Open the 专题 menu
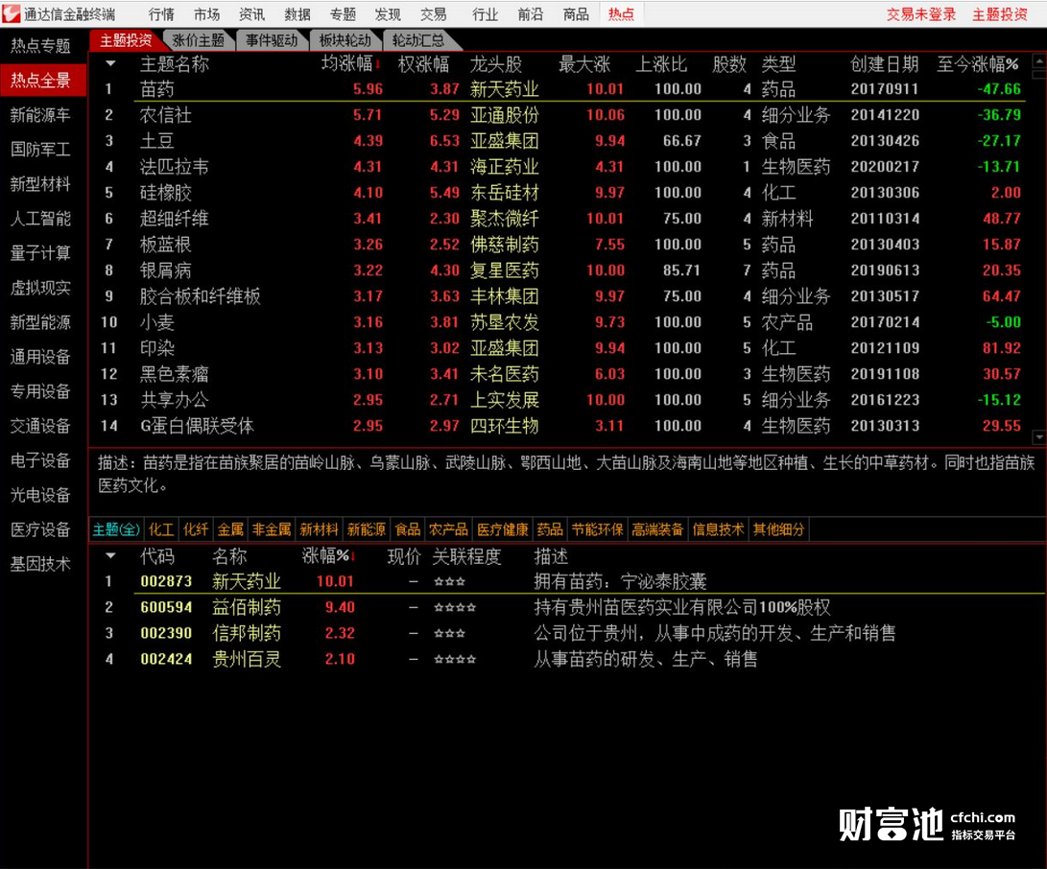 pyautogui.click(x=344, y=14)
